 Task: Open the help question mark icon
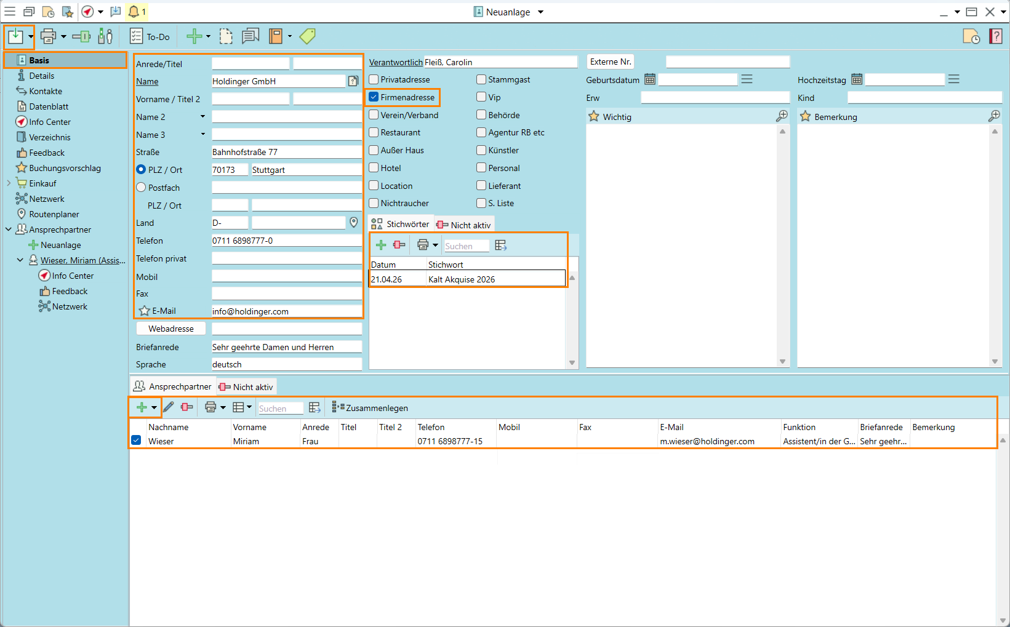pos(995,37)
